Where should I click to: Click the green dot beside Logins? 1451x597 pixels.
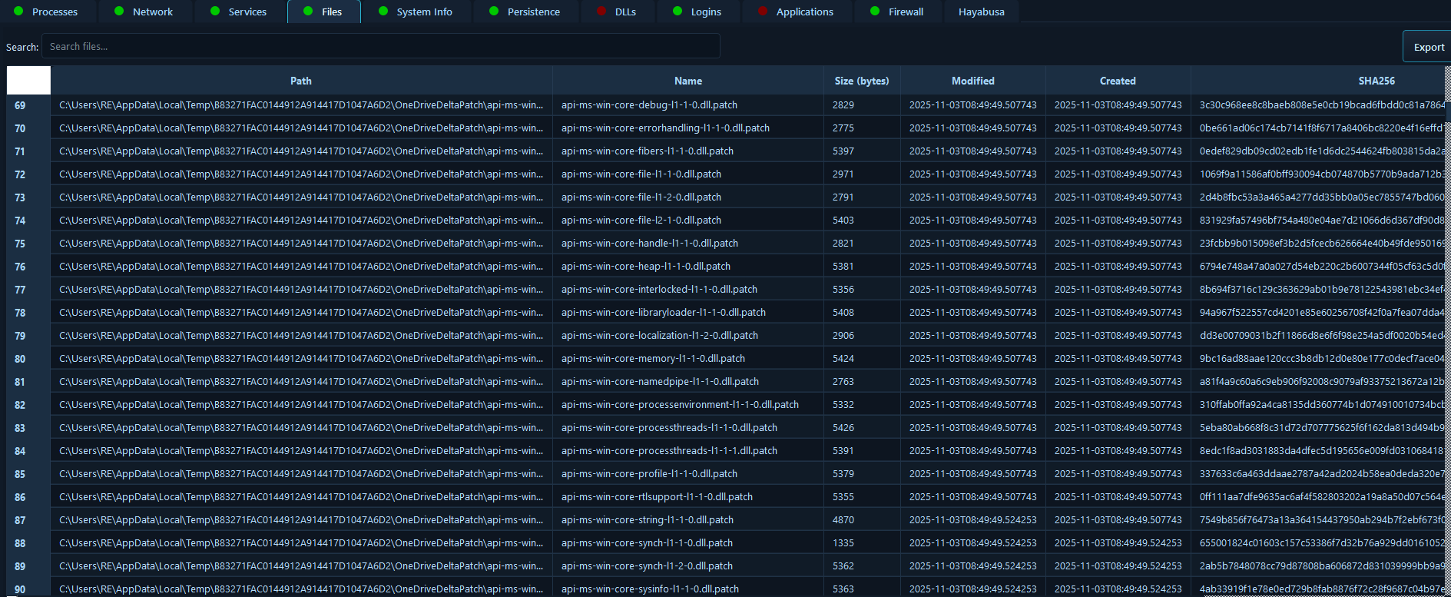click(677, 12)
